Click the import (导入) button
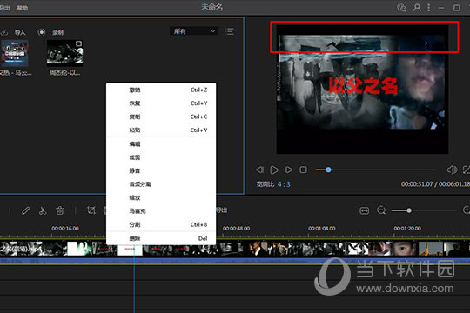 click(x=14, y=32)
